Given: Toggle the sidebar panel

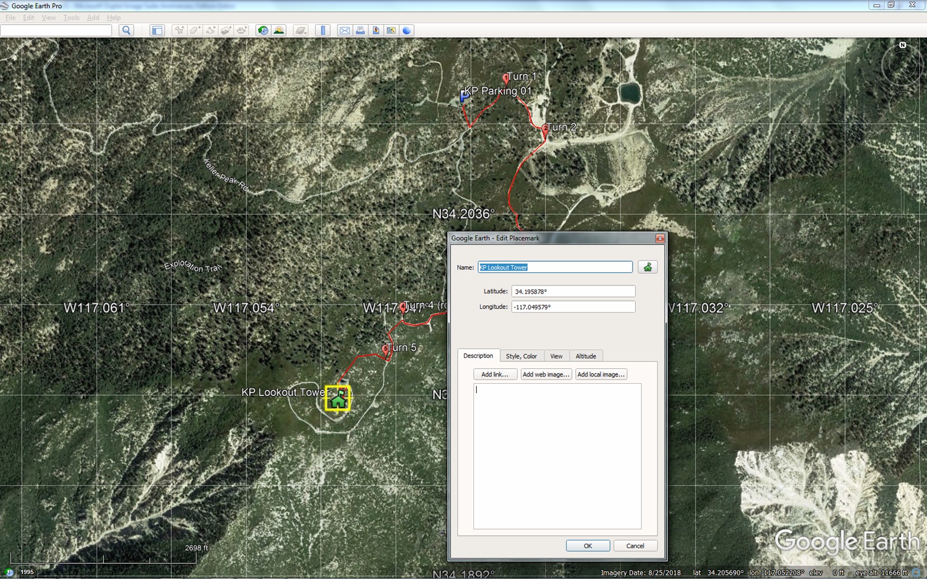Looking at the screenshot, I should coord(157,31).
